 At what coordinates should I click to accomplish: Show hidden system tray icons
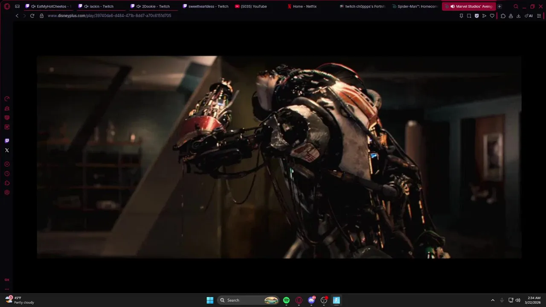click(493, 300)
